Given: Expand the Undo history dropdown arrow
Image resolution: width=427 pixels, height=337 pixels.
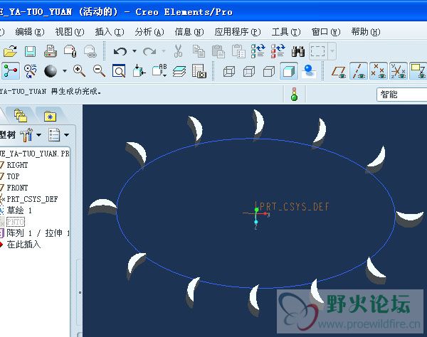Looking at the screenshot, I should coord(135,51).
